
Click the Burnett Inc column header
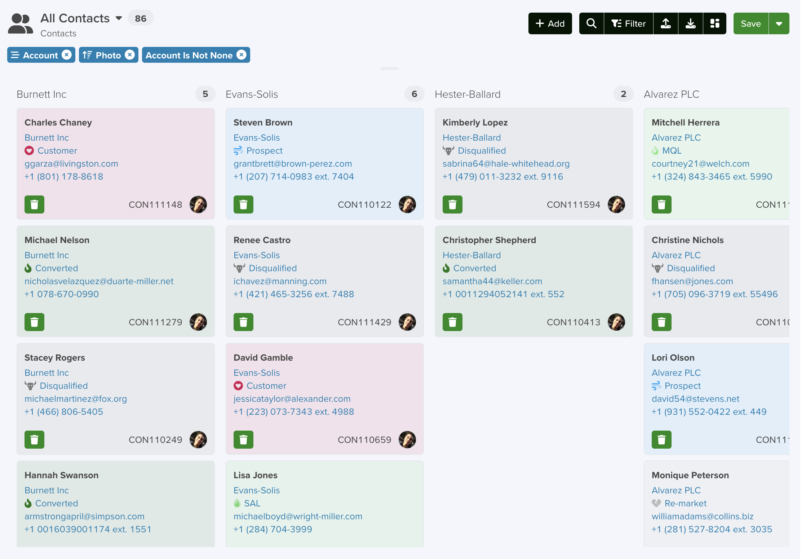coord(41,94)
